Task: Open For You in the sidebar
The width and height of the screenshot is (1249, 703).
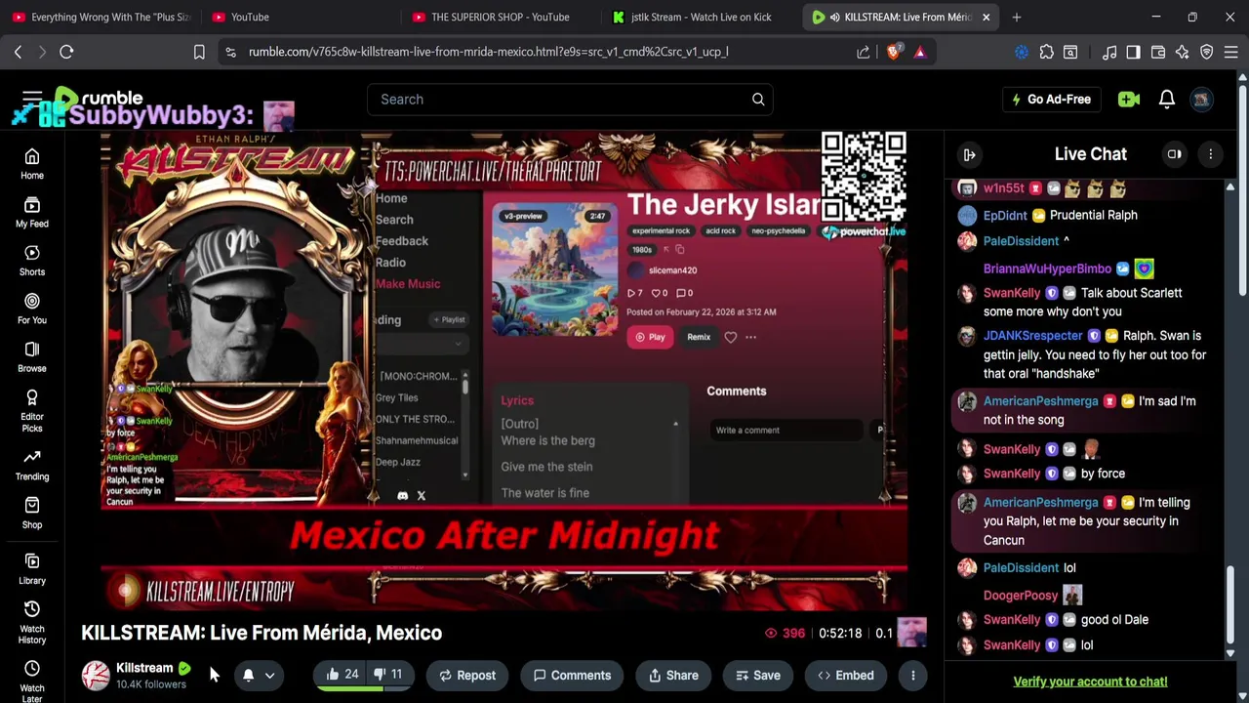Action: point(32,309)
